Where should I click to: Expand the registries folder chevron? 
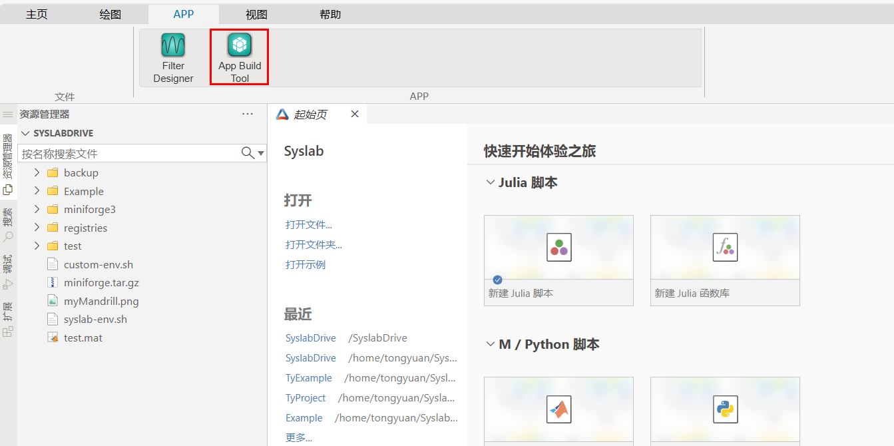[x=37, y=228]
